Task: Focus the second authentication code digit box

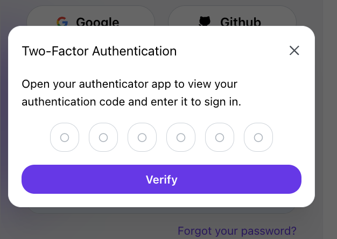Action: pos(103,137)
